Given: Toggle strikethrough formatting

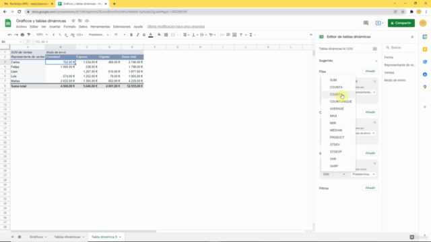Looking at the screenshot, I should coord(144,35).
